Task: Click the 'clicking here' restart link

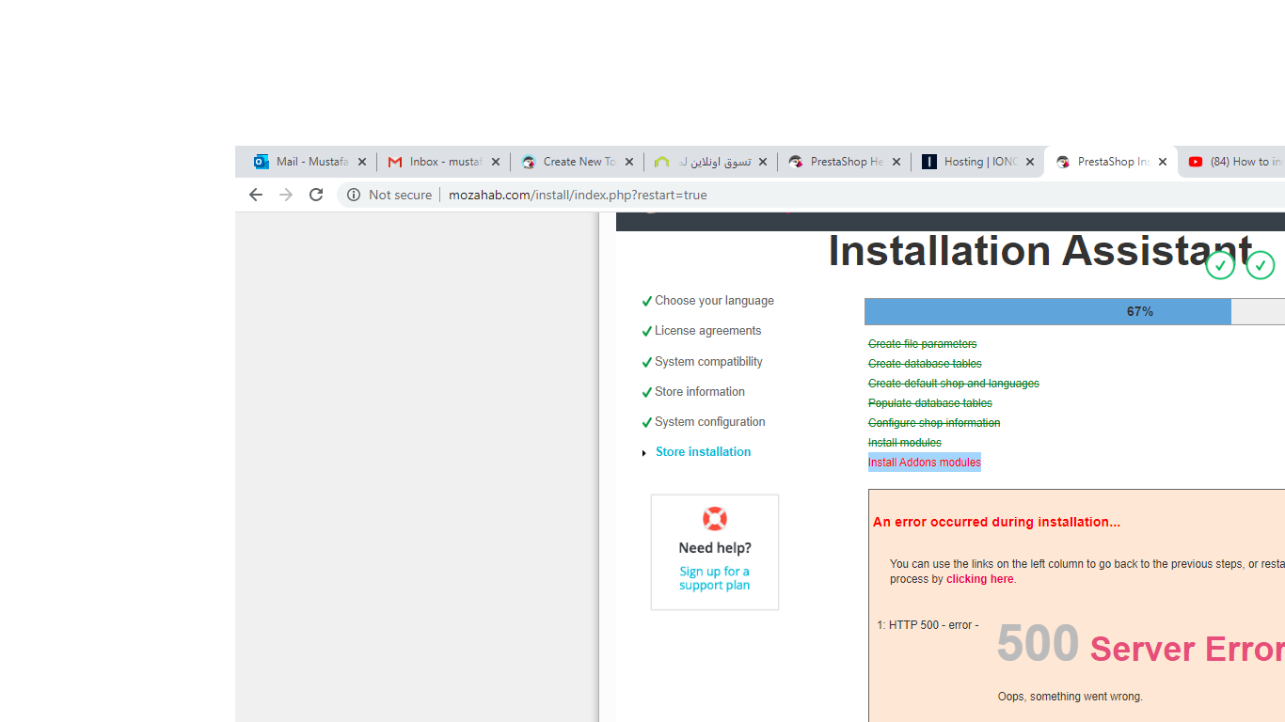Action: [x=979, y=579]
